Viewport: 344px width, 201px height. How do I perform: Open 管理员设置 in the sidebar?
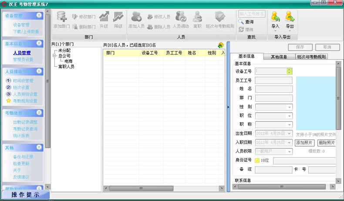23,60
